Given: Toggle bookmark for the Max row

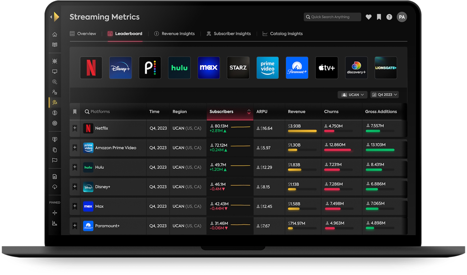Looking at the screenshot, I should coord(75,206).
